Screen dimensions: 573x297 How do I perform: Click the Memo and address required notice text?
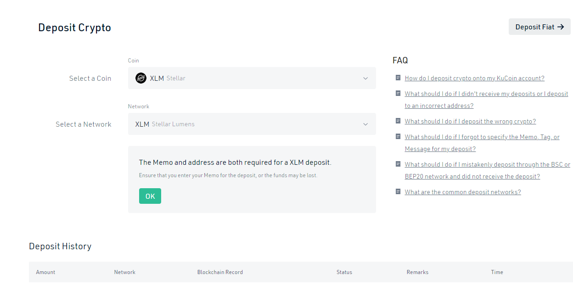pos(235,163)
